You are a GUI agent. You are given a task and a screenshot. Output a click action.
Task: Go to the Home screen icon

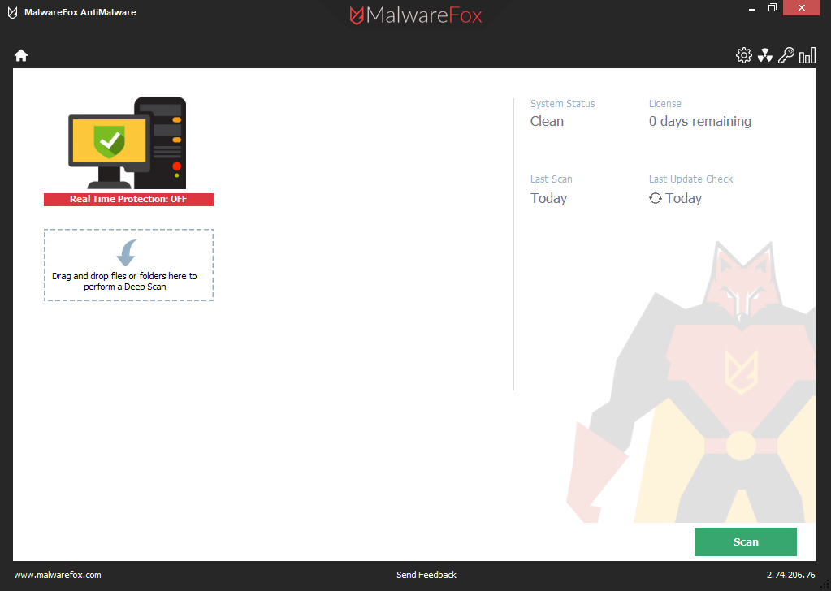coord(21,55)
